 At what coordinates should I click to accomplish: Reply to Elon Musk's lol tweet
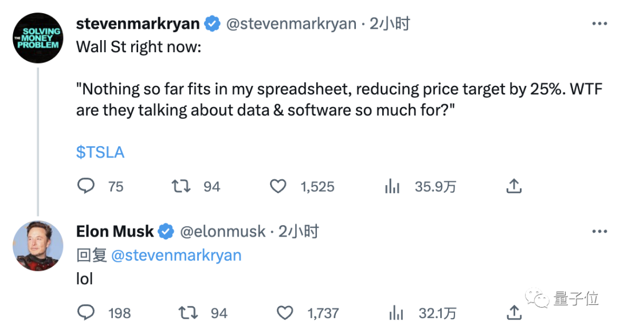pyautogui.click(x=85, y=313)
